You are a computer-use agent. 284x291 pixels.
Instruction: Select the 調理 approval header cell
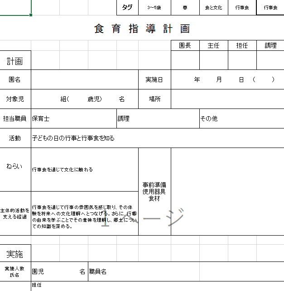(270, 45)
